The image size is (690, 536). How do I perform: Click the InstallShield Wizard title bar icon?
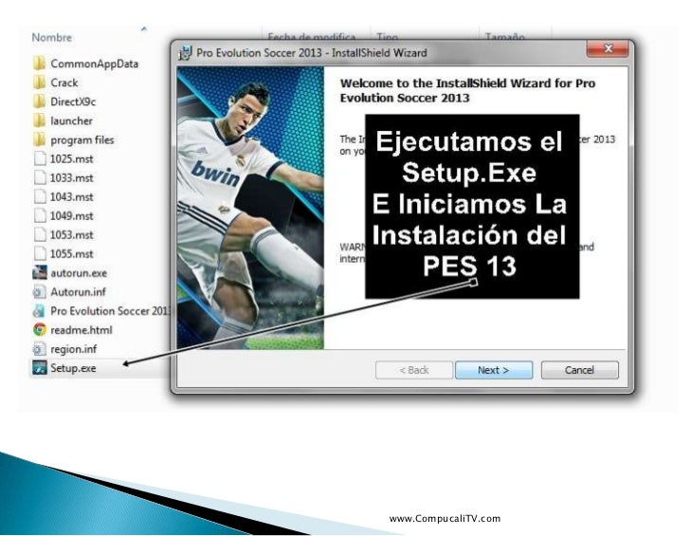coord(185,53)
